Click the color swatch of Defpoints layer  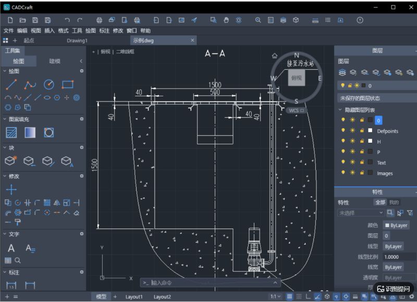370,130
